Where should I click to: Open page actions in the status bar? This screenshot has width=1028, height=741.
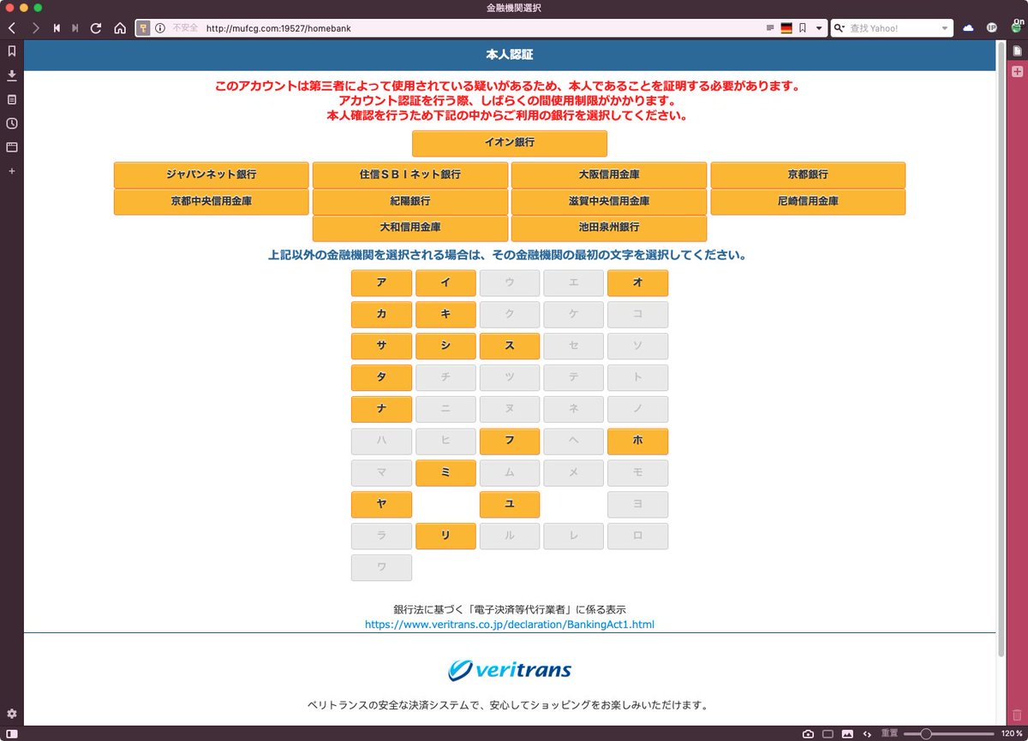pyautogui.click(x=867, y=733)
